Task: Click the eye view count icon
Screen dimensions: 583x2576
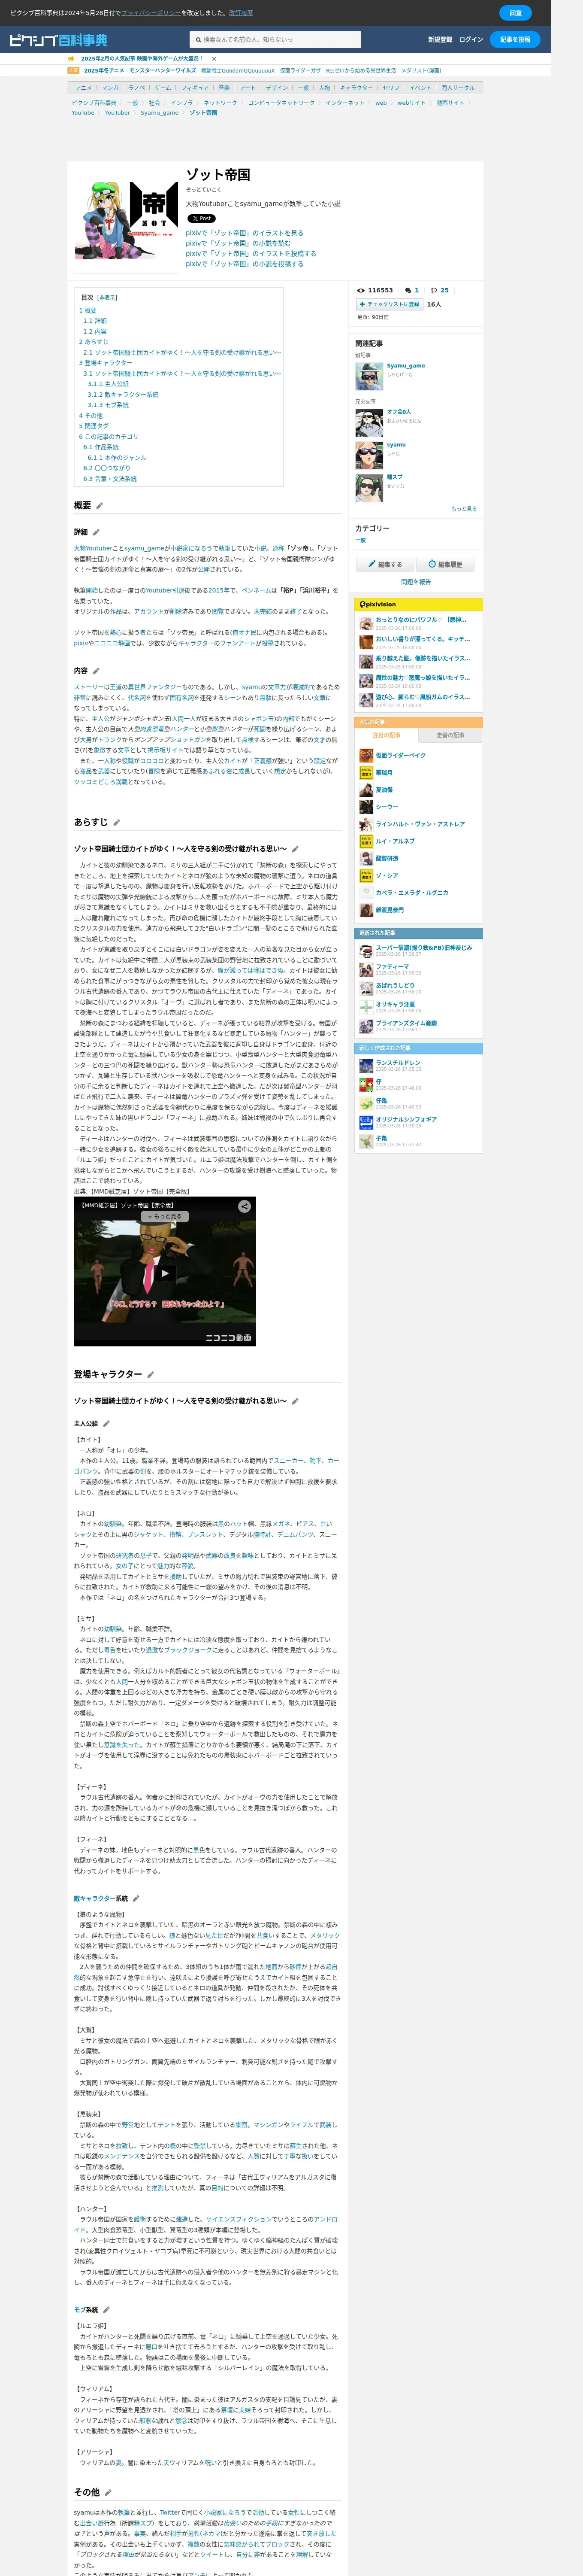Action: coord(361,291)
